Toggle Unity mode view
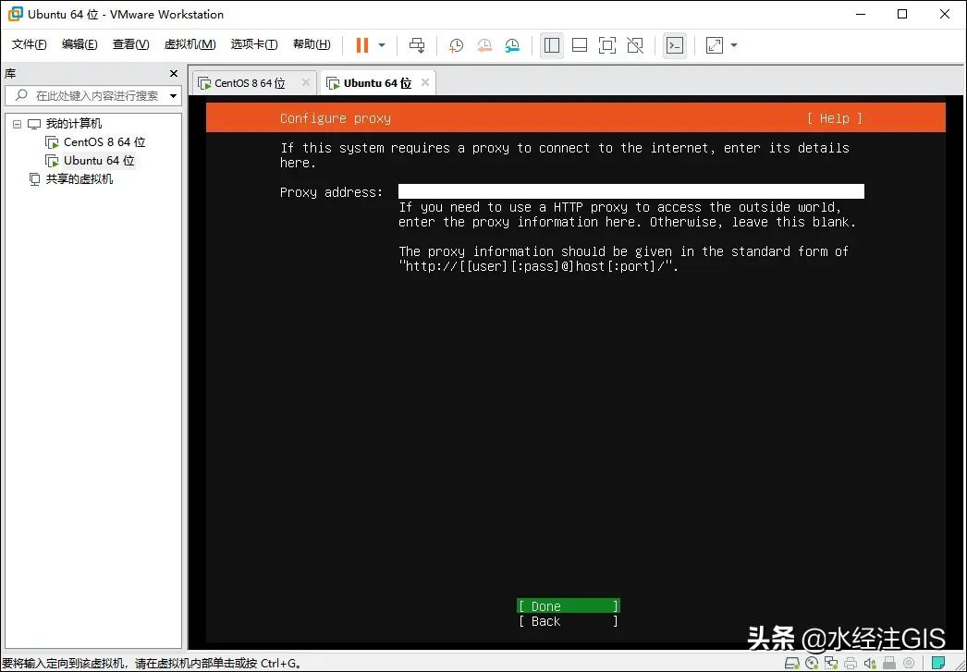 tap(635, 44)
